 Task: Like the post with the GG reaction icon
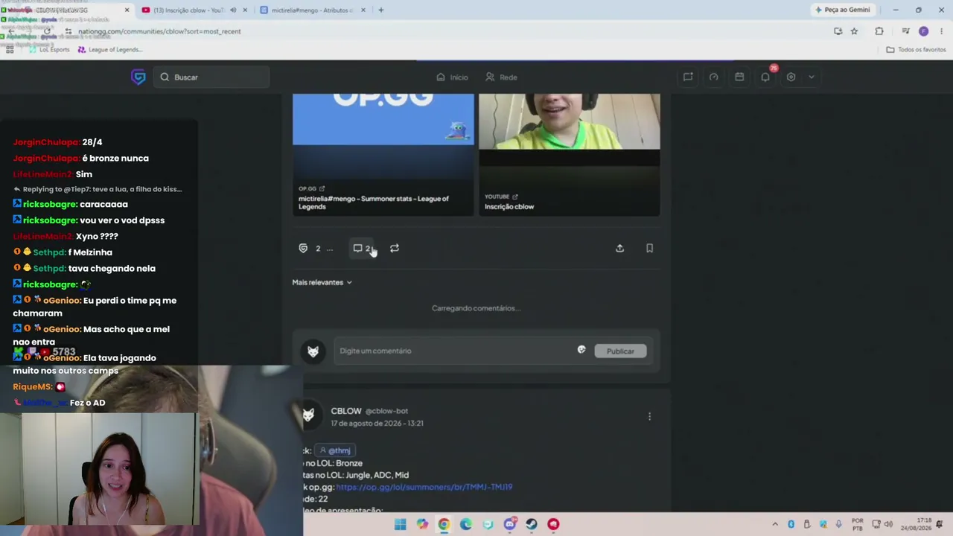(303, 248)
